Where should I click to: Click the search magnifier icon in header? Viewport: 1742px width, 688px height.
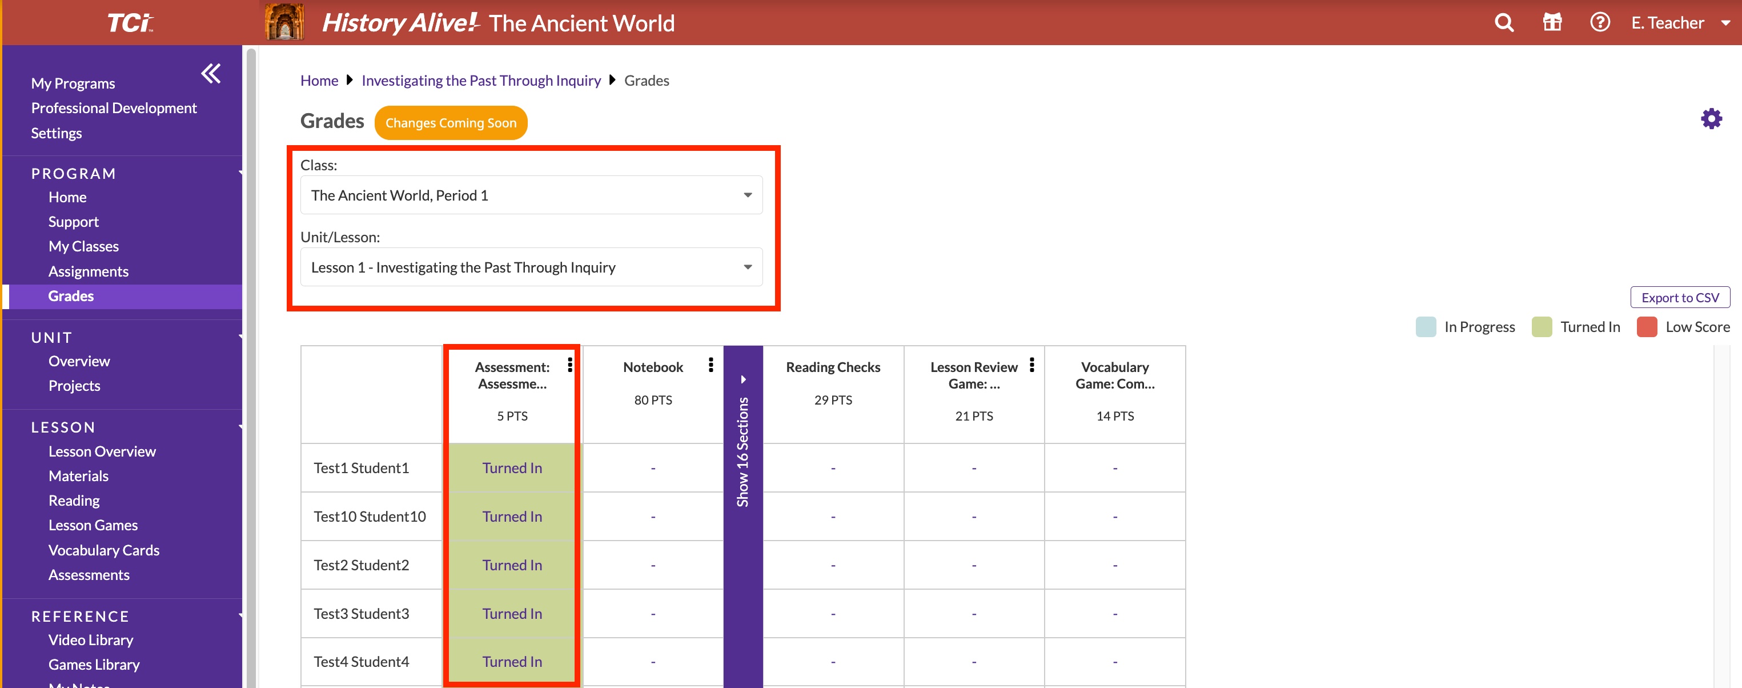(1503, 23)
